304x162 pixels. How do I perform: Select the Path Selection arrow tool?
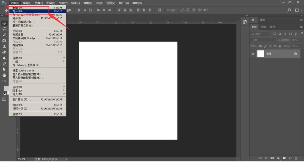(4, 69)
